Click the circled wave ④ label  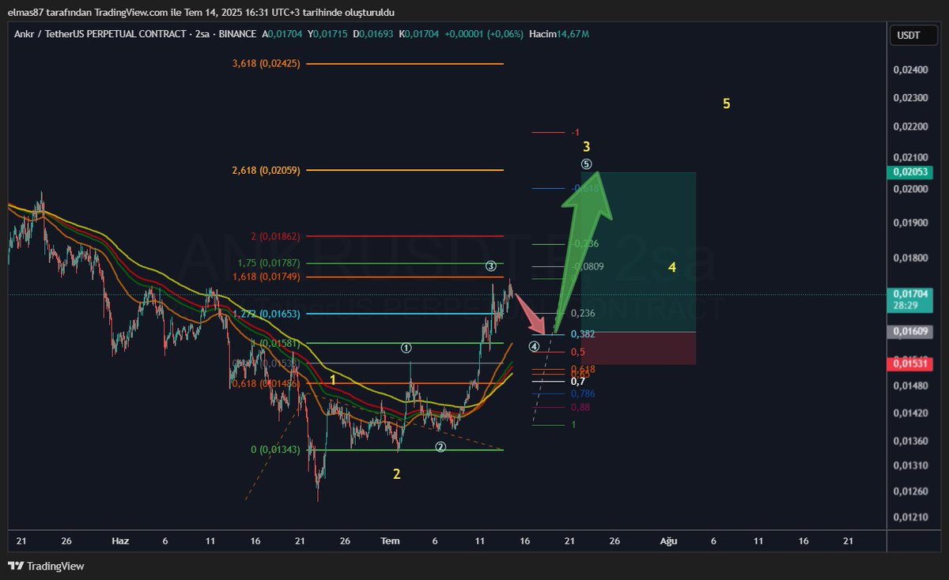[x=535, y=345]
